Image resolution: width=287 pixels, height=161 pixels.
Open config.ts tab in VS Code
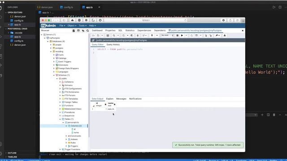click(67, 7)
